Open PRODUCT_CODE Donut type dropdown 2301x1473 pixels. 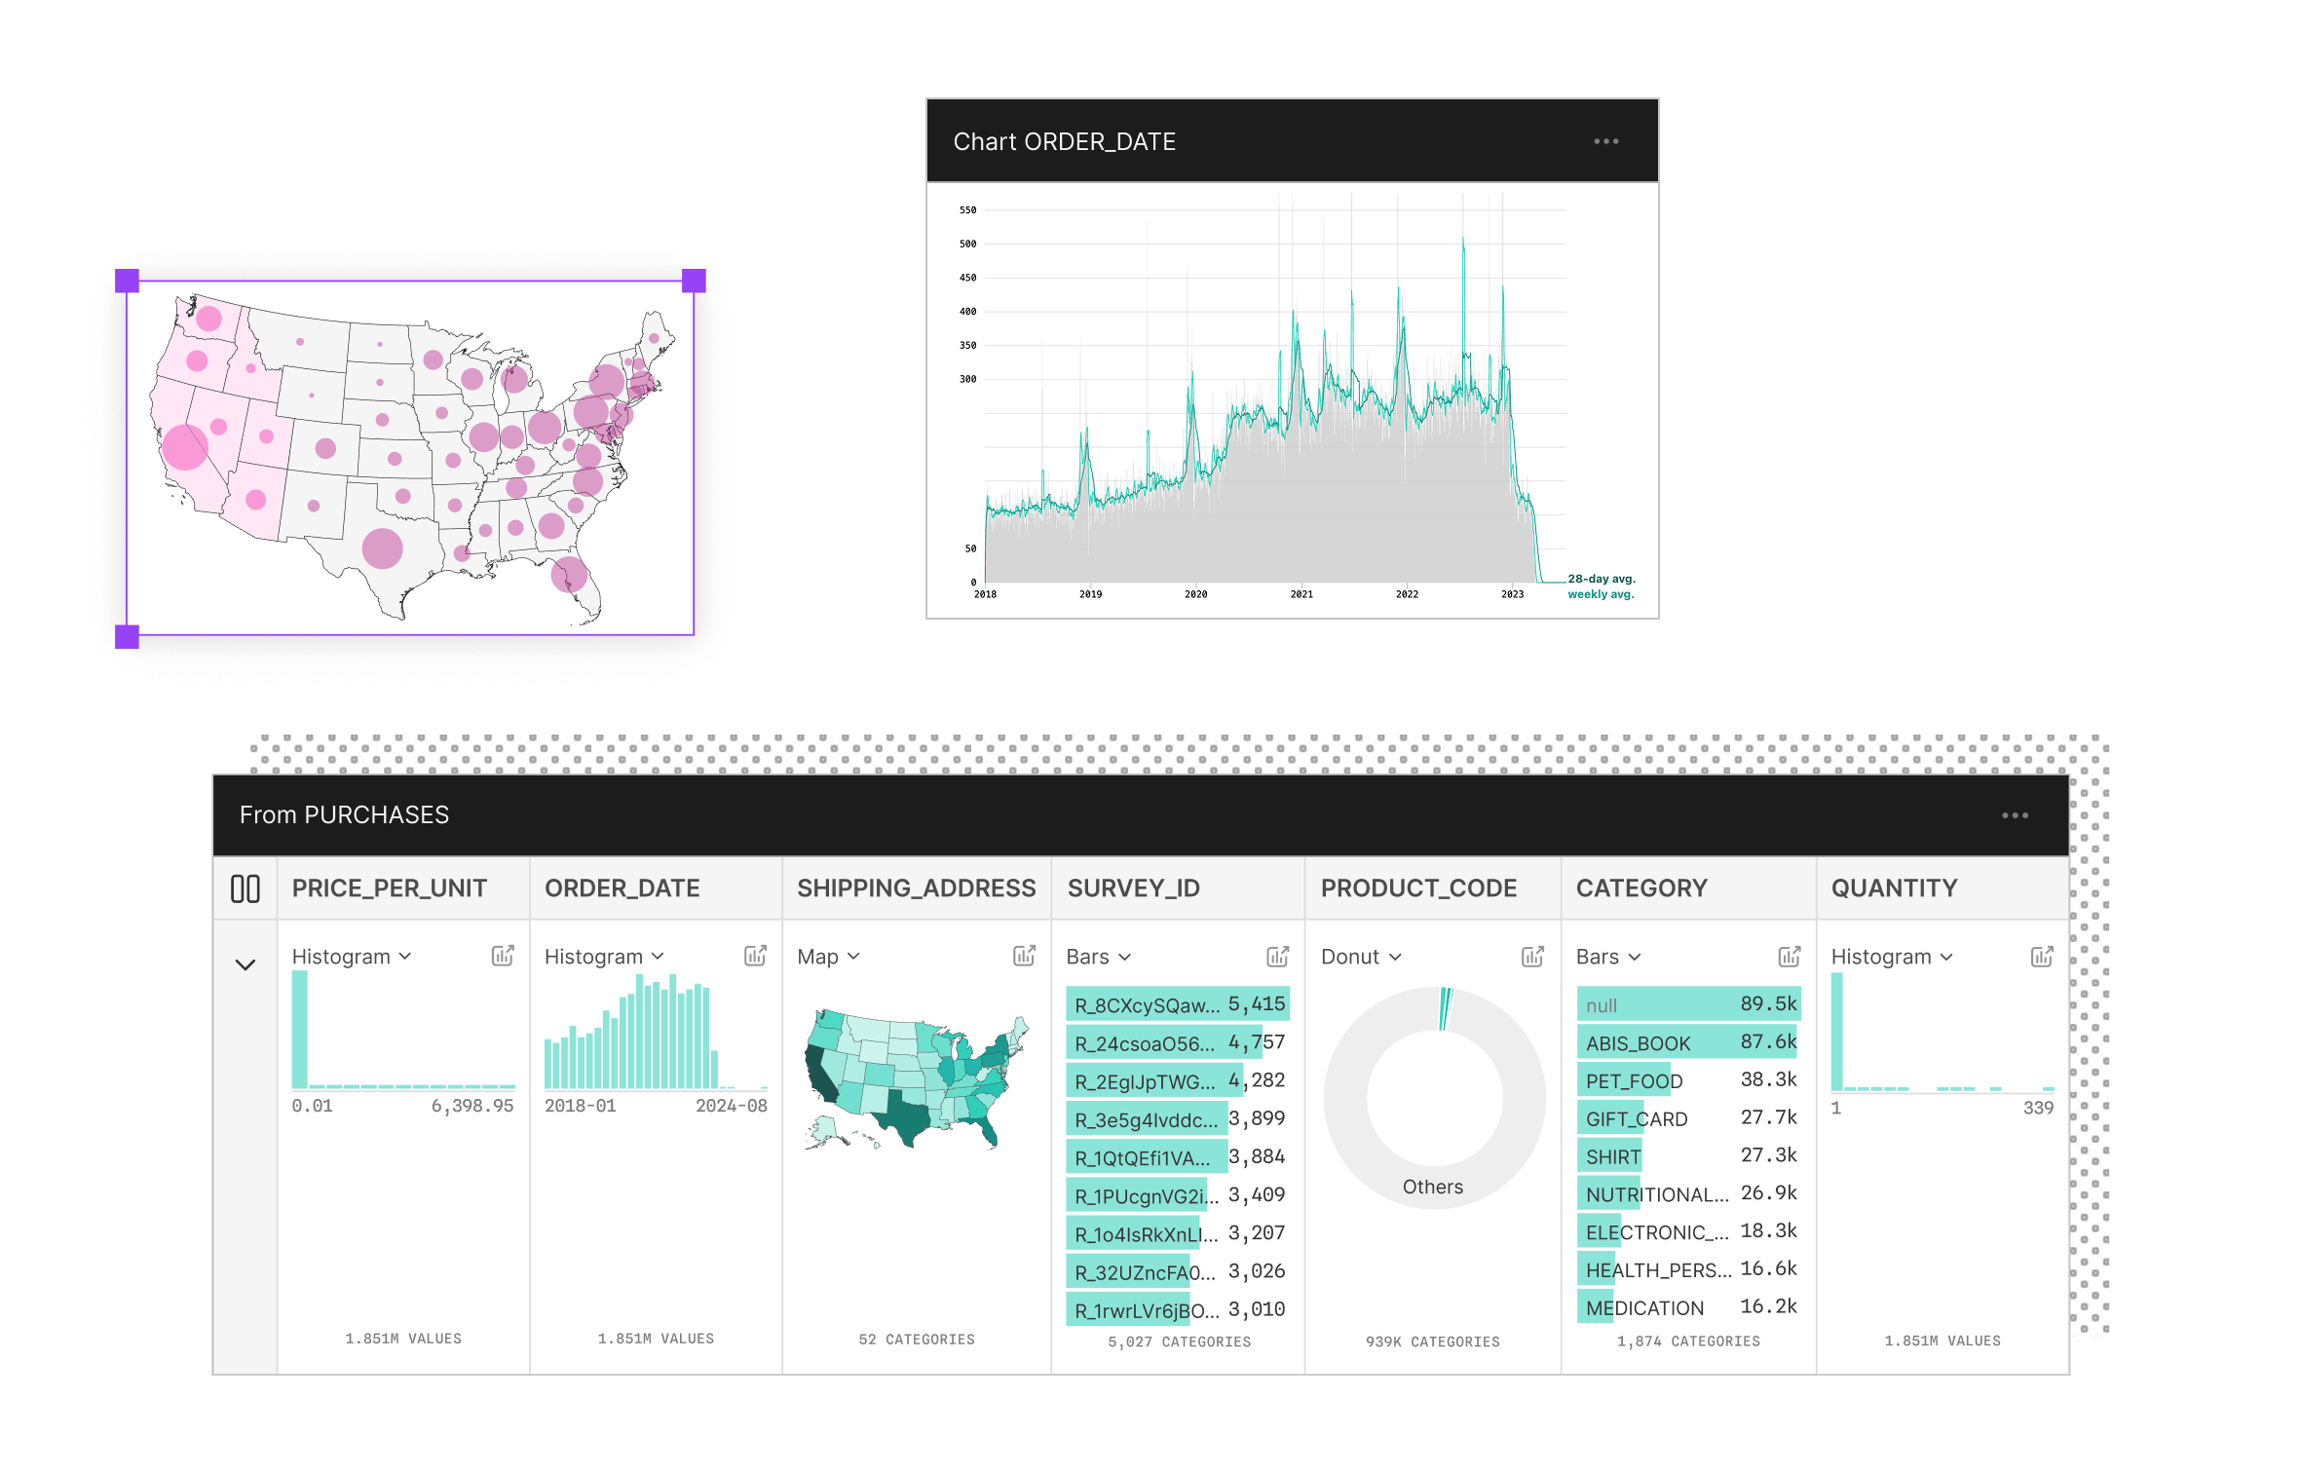coord(1361,957)
